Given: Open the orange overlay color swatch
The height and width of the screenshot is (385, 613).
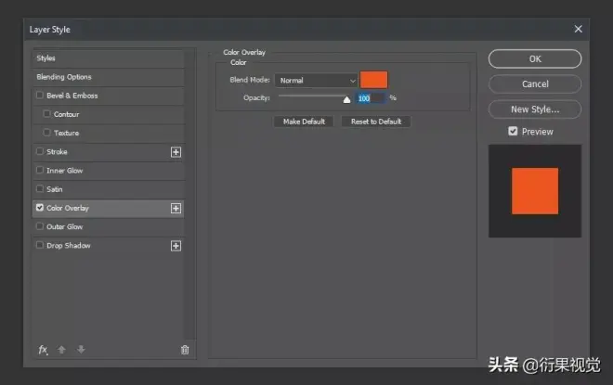Looking at the screenshot, I should click(373, 80).
